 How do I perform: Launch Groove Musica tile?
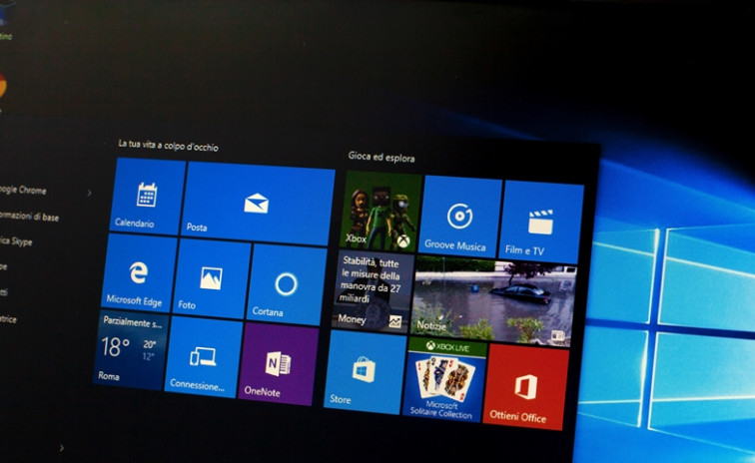pyautogui.click(x=460, y=217)
